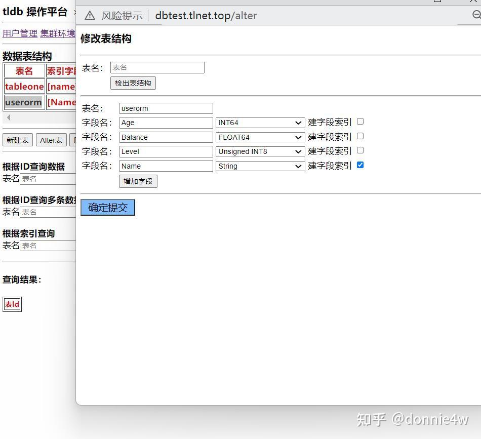Enable 建字段索引 for the Balance field
This screenshot has height=439, width=481.
click(360, 136)
